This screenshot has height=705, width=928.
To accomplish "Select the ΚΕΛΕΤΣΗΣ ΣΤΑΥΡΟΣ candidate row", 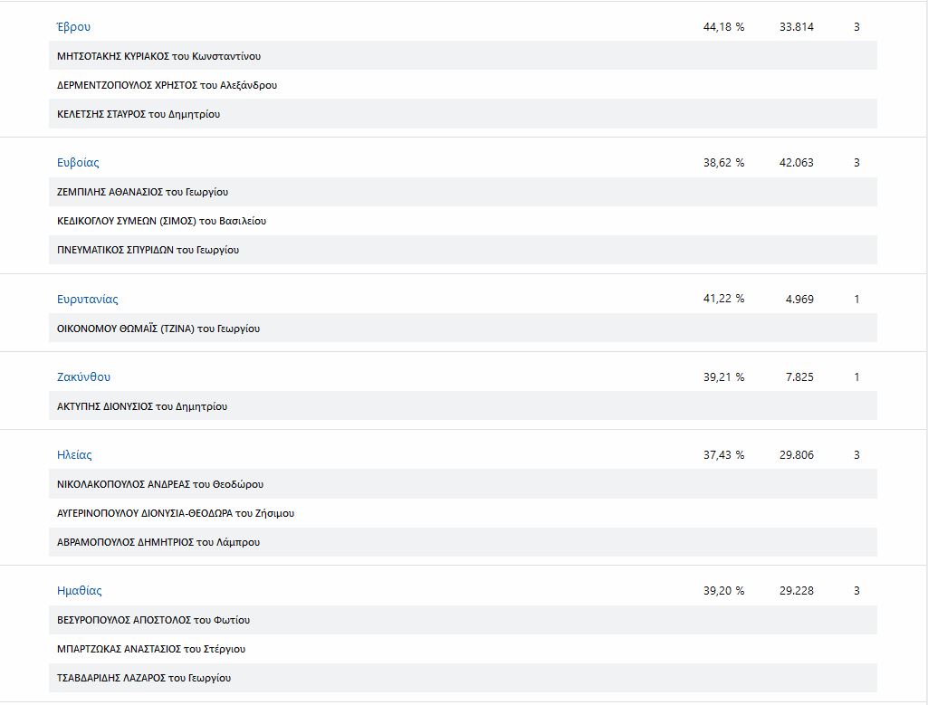I will [139, 114].
